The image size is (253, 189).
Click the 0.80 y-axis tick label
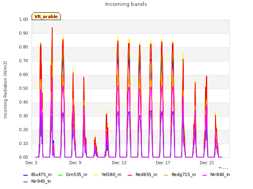[24, 47]
